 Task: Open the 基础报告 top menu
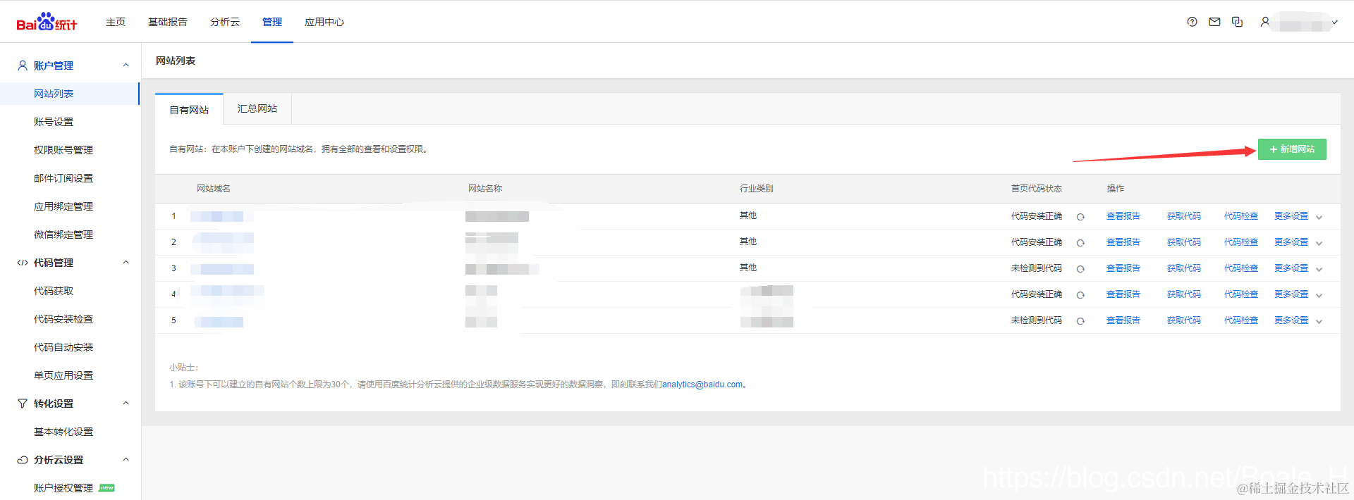[168, 22]
